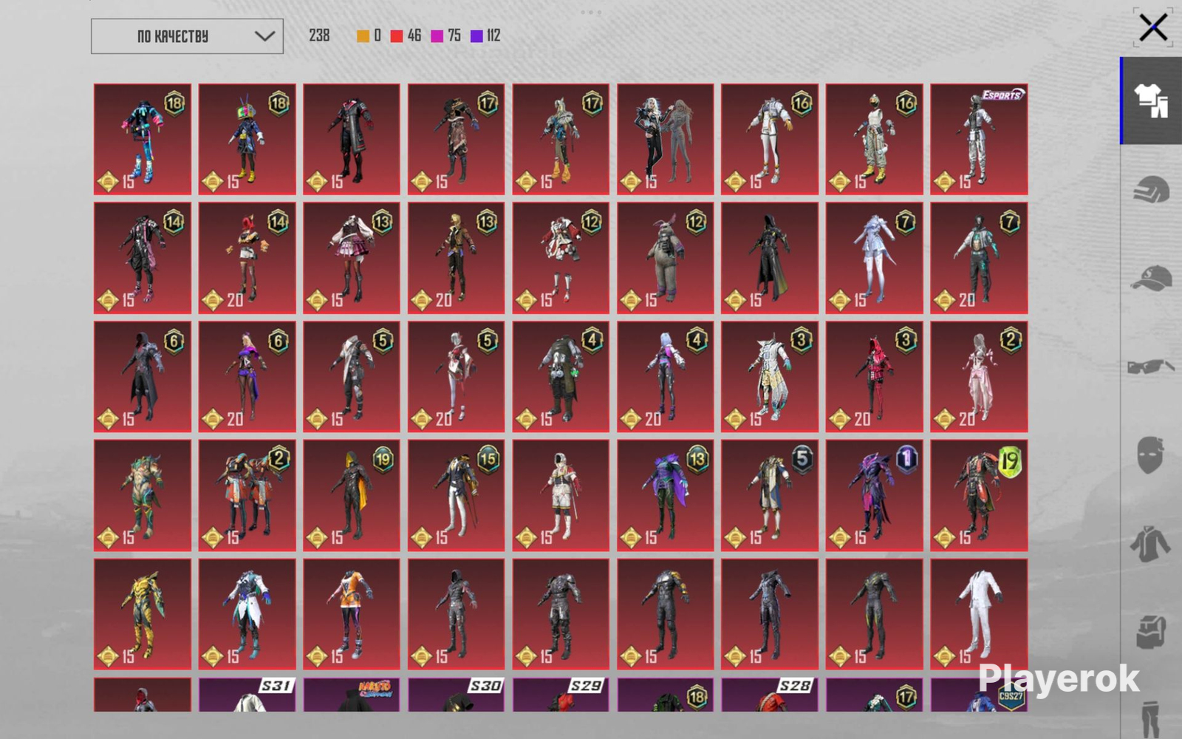Select the pink dress outfit with badge 2
Viewport: 1182px width, 739px height.
point(979,377)
